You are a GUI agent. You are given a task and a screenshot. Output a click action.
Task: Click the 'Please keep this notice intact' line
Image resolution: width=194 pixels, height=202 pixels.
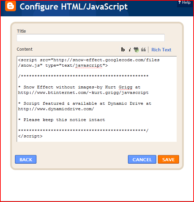(x=62, y=120)
